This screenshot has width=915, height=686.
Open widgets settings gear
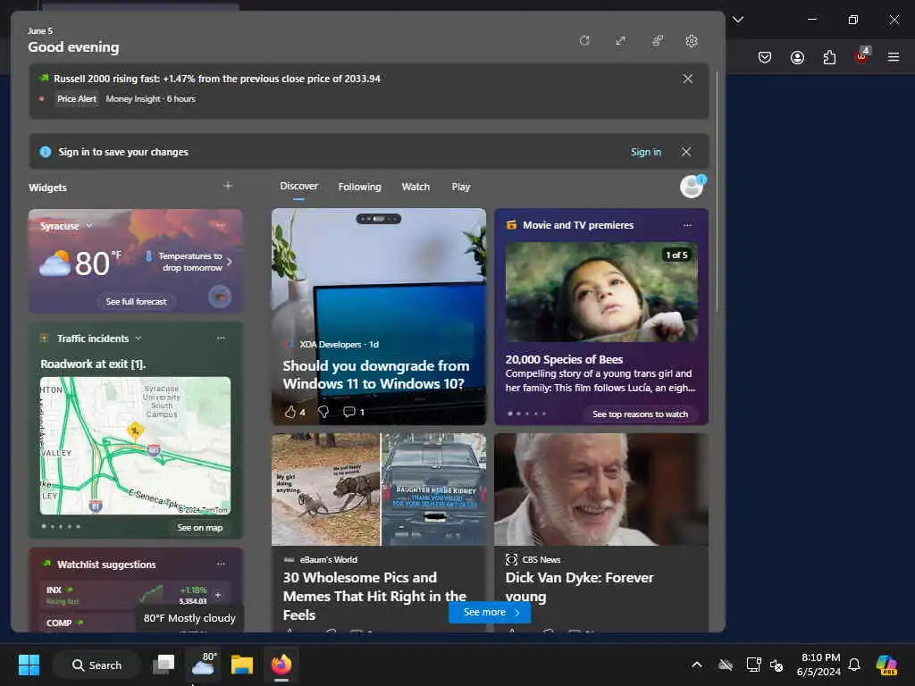click(x=692, y=41)
